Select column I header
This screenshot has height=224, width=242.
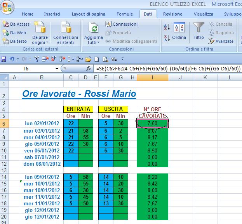click(152, 77)
